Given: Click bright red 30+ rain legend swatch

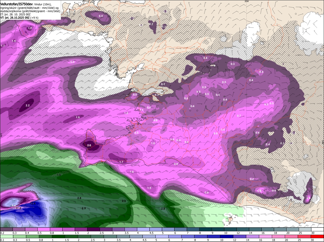Looking at the screenshot, I should pyautogui.click(x=317, y=236).
